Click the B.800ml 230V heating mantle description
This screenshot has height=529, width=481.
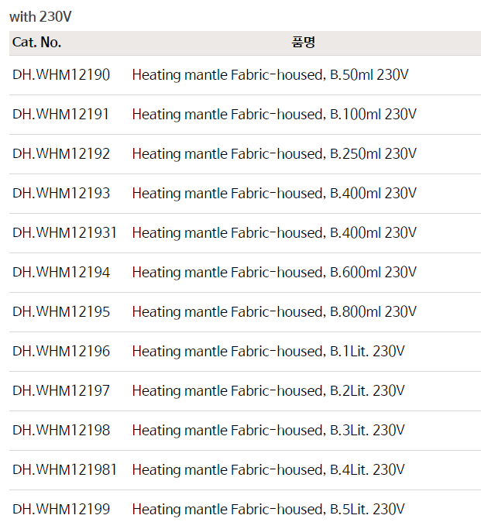[274, 312]
